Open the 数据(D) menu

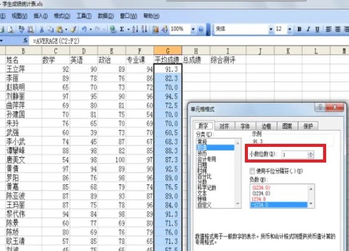click(x=106, y=16)
